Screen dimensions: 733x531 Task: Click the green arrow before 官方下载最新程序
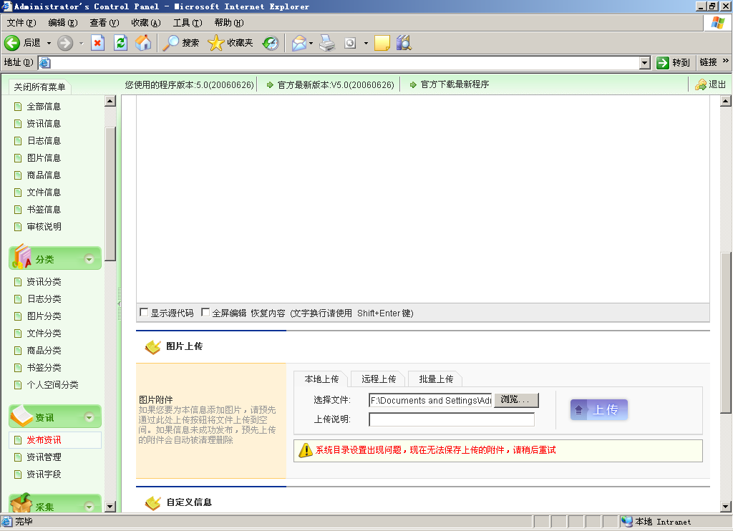tap(413, 85)
